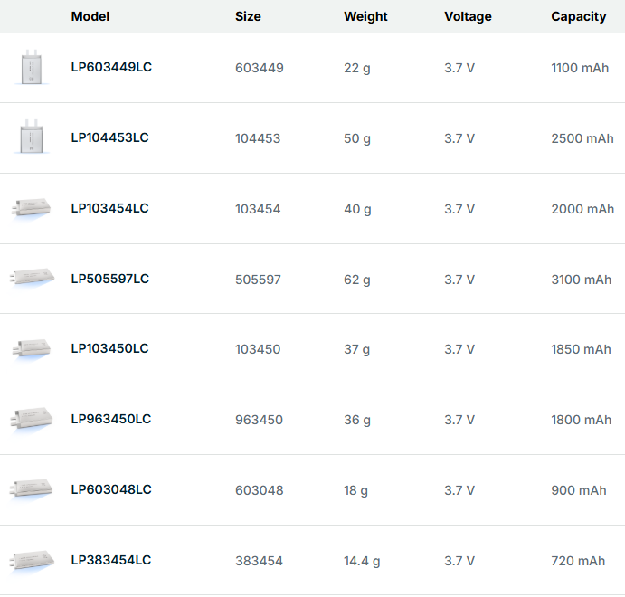This screenshot has height=597, width=625.
Task: Click the Capacity column header
Action: (x=579, y=16)
